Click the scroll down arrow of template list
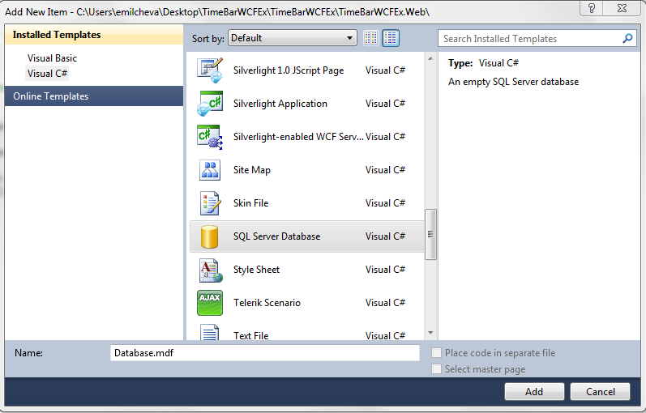 click(x=430, y=333)
